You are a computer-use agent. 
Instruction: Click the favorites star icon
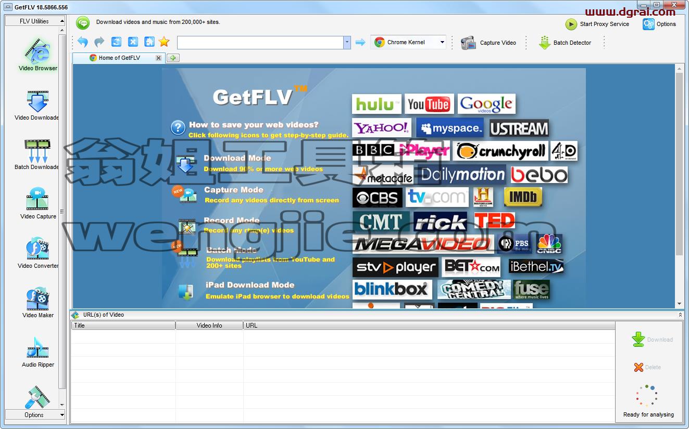(164, 42)
